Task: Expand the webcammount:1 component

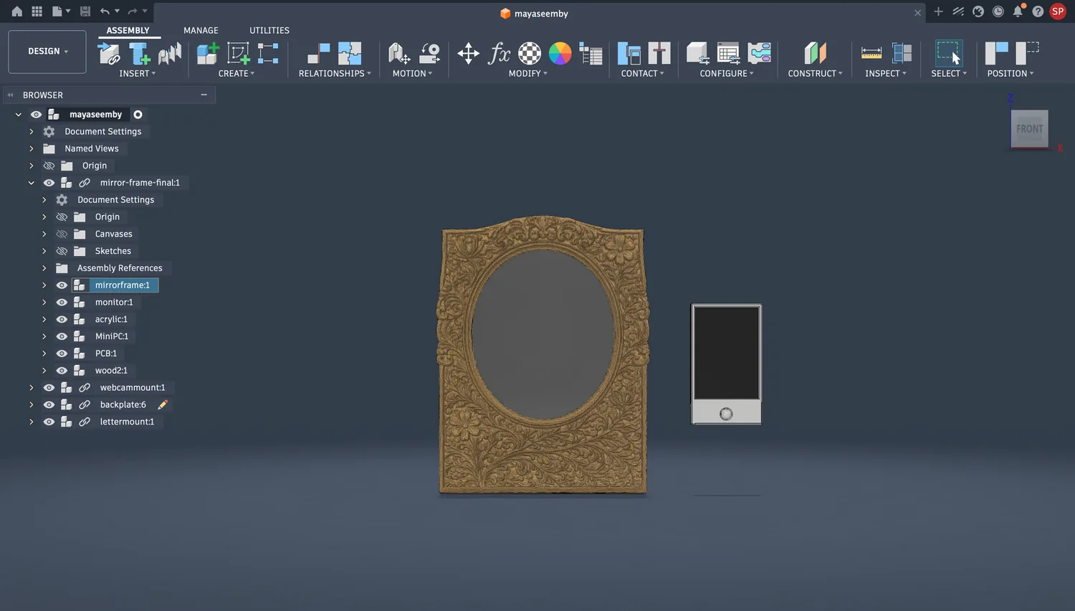Action: (32, 387)
